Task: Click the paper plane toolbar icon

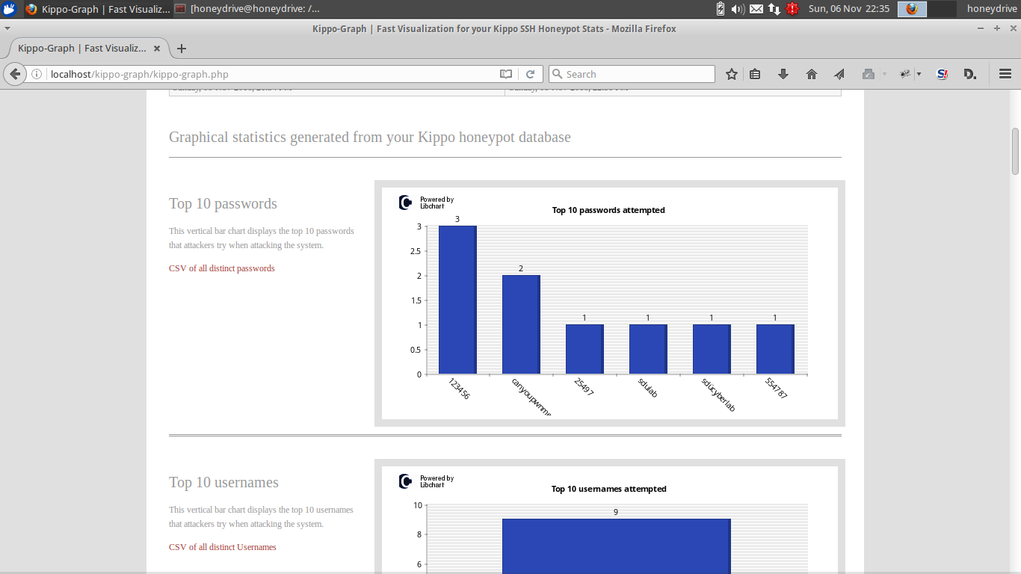Action: pos(839,74)
